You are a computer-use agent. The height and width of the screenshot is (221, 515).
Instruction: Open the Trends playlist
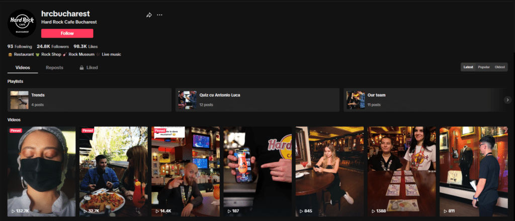coord(90,100)
